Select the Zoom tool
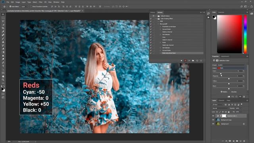Screen dimensions: 254x143 click(3, 80)
